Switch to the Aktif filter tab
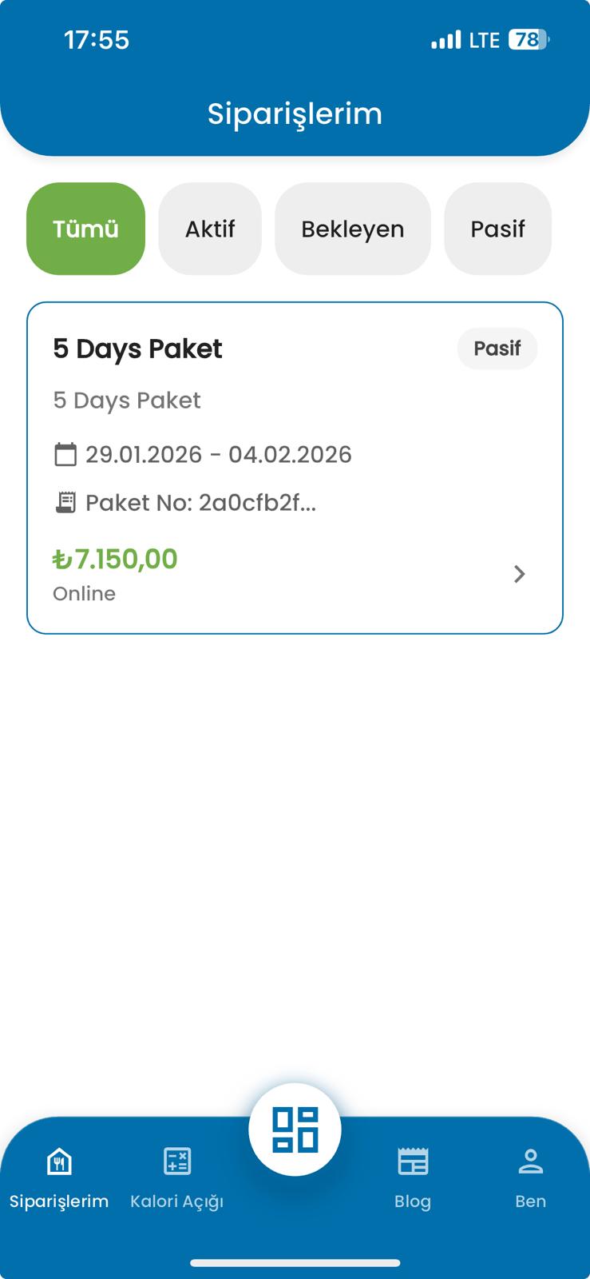This screenshot has height=1279, width=590. tap(210, 229)
